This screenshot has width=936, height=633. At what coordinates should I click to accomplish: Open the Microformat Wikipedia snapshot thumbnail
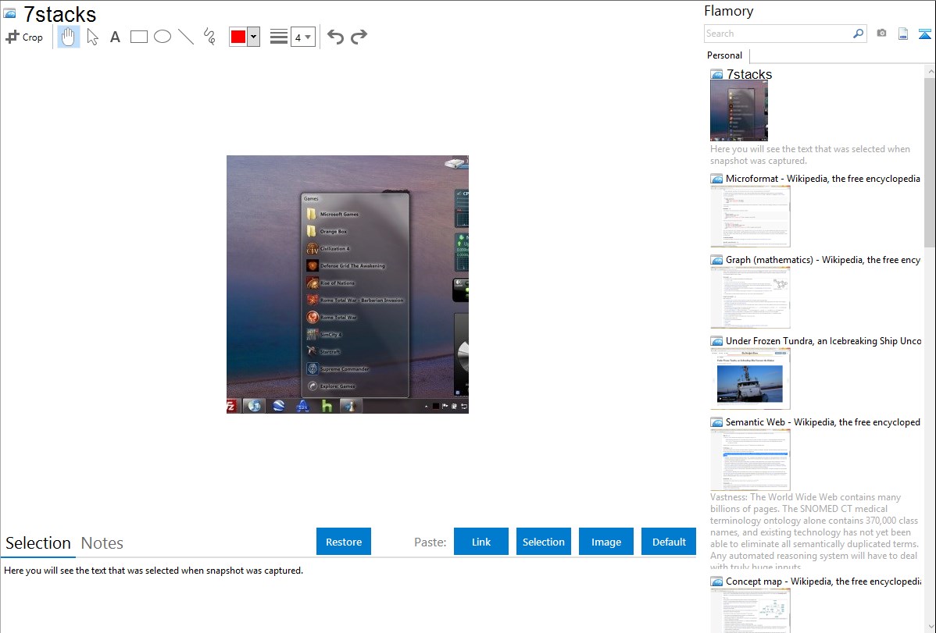(x=750, y=216)
